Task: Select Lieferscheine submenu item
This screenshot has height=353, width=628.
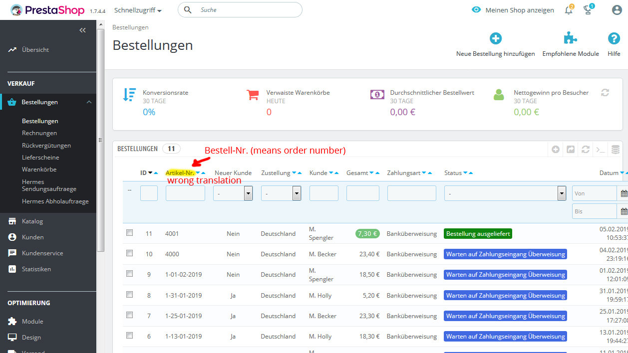Action: [x=40, y=158]
